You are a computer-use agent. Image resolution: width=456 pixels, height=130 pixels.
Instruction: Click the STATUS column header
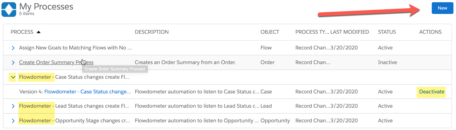click(387, 32)
